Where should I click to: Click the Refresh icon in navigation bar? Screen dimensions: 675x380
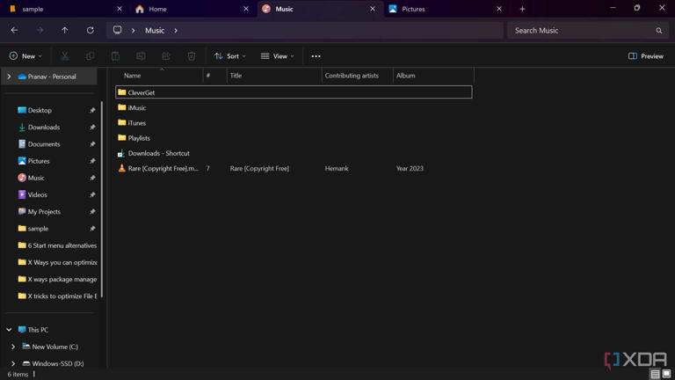(90, 30)
